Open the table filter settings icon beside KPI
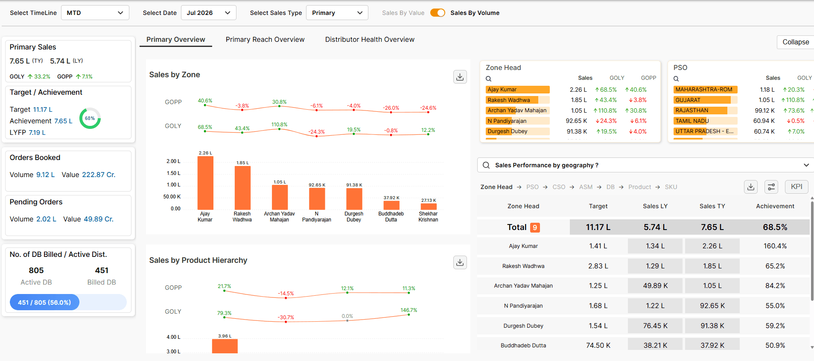The image size is (814, 361). [771, 187]
